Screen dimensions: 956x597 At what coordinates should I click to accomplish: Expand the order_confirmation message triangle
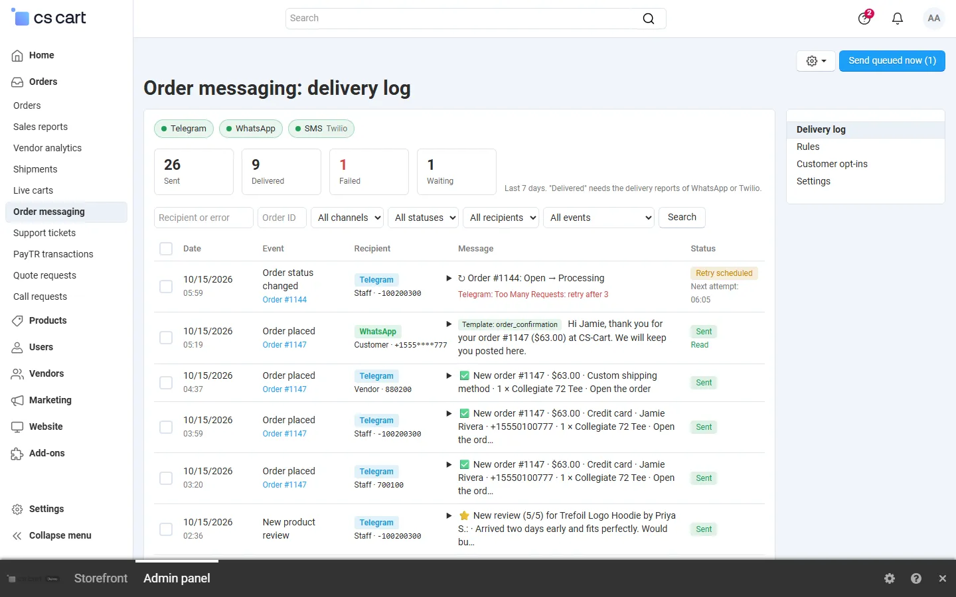tap(449, 324)
